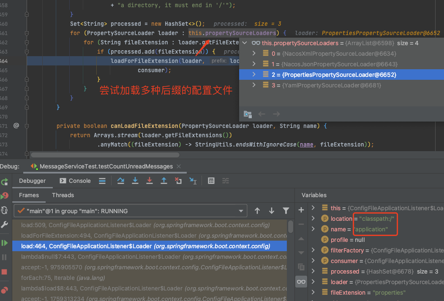The width and height of the screenshot is (444, 301).
Task: Add a new watch with the plus icon
Action: (x=301, y=210)
